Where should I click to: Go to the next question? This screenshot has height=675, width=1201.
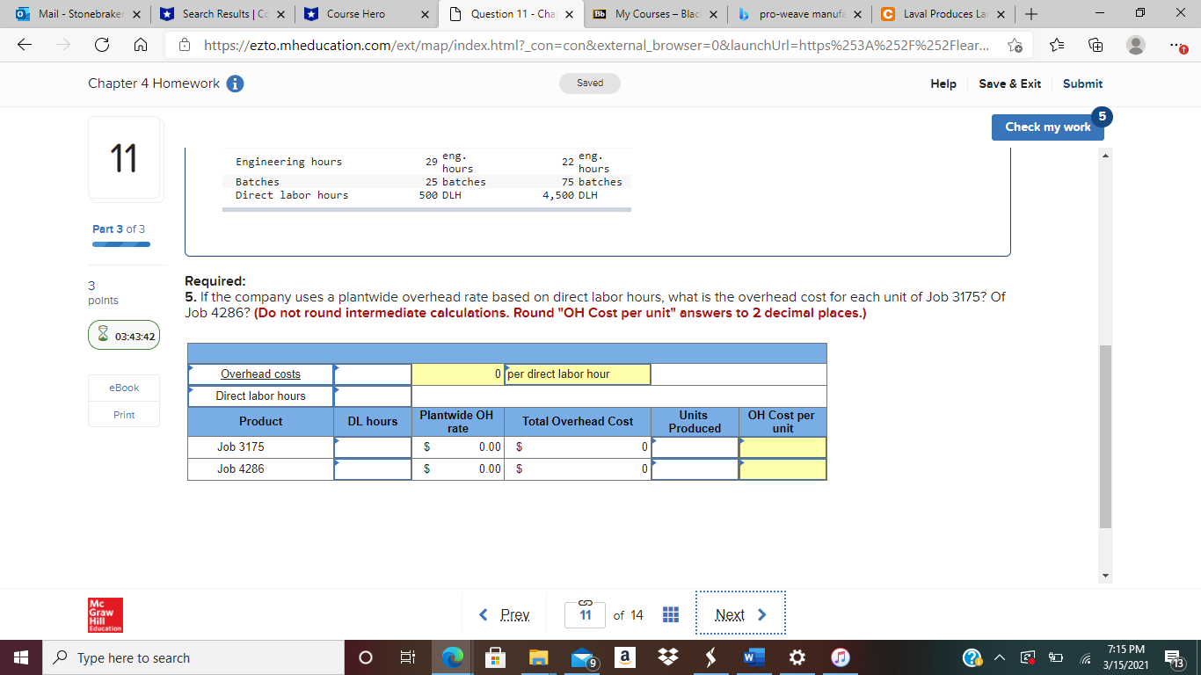(x=740, y=614)
